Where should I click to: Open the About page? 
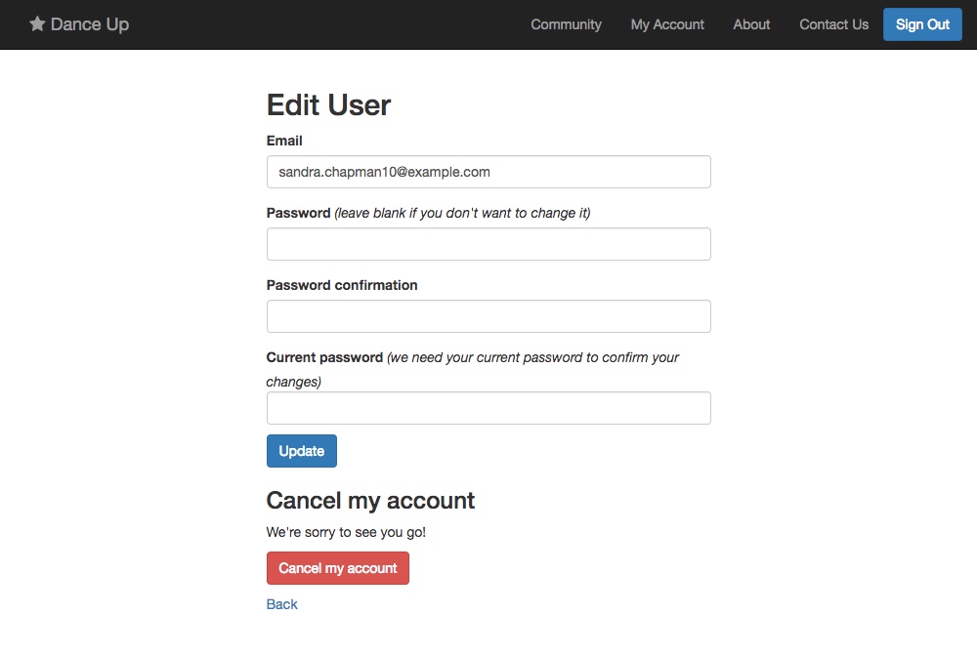point(750,24)
